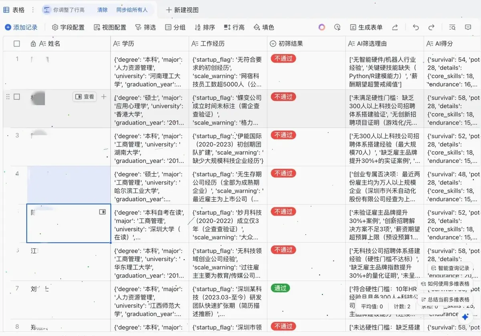Click 工作经历 cell mentioning 伊能国际
Viewport: 481px width, 336px height.
pos(228,147)
